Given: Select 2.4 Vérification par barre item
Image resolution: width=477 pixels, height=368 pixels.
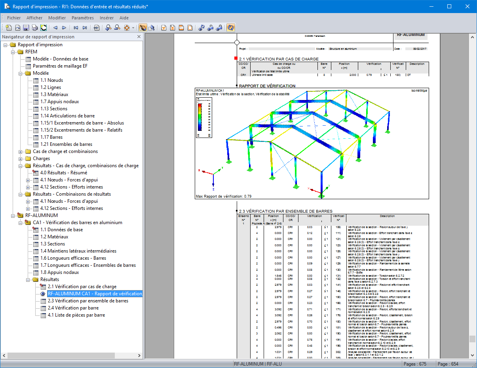Looking at the screenshot, I should pyautogui.click(x=73, y=308).
